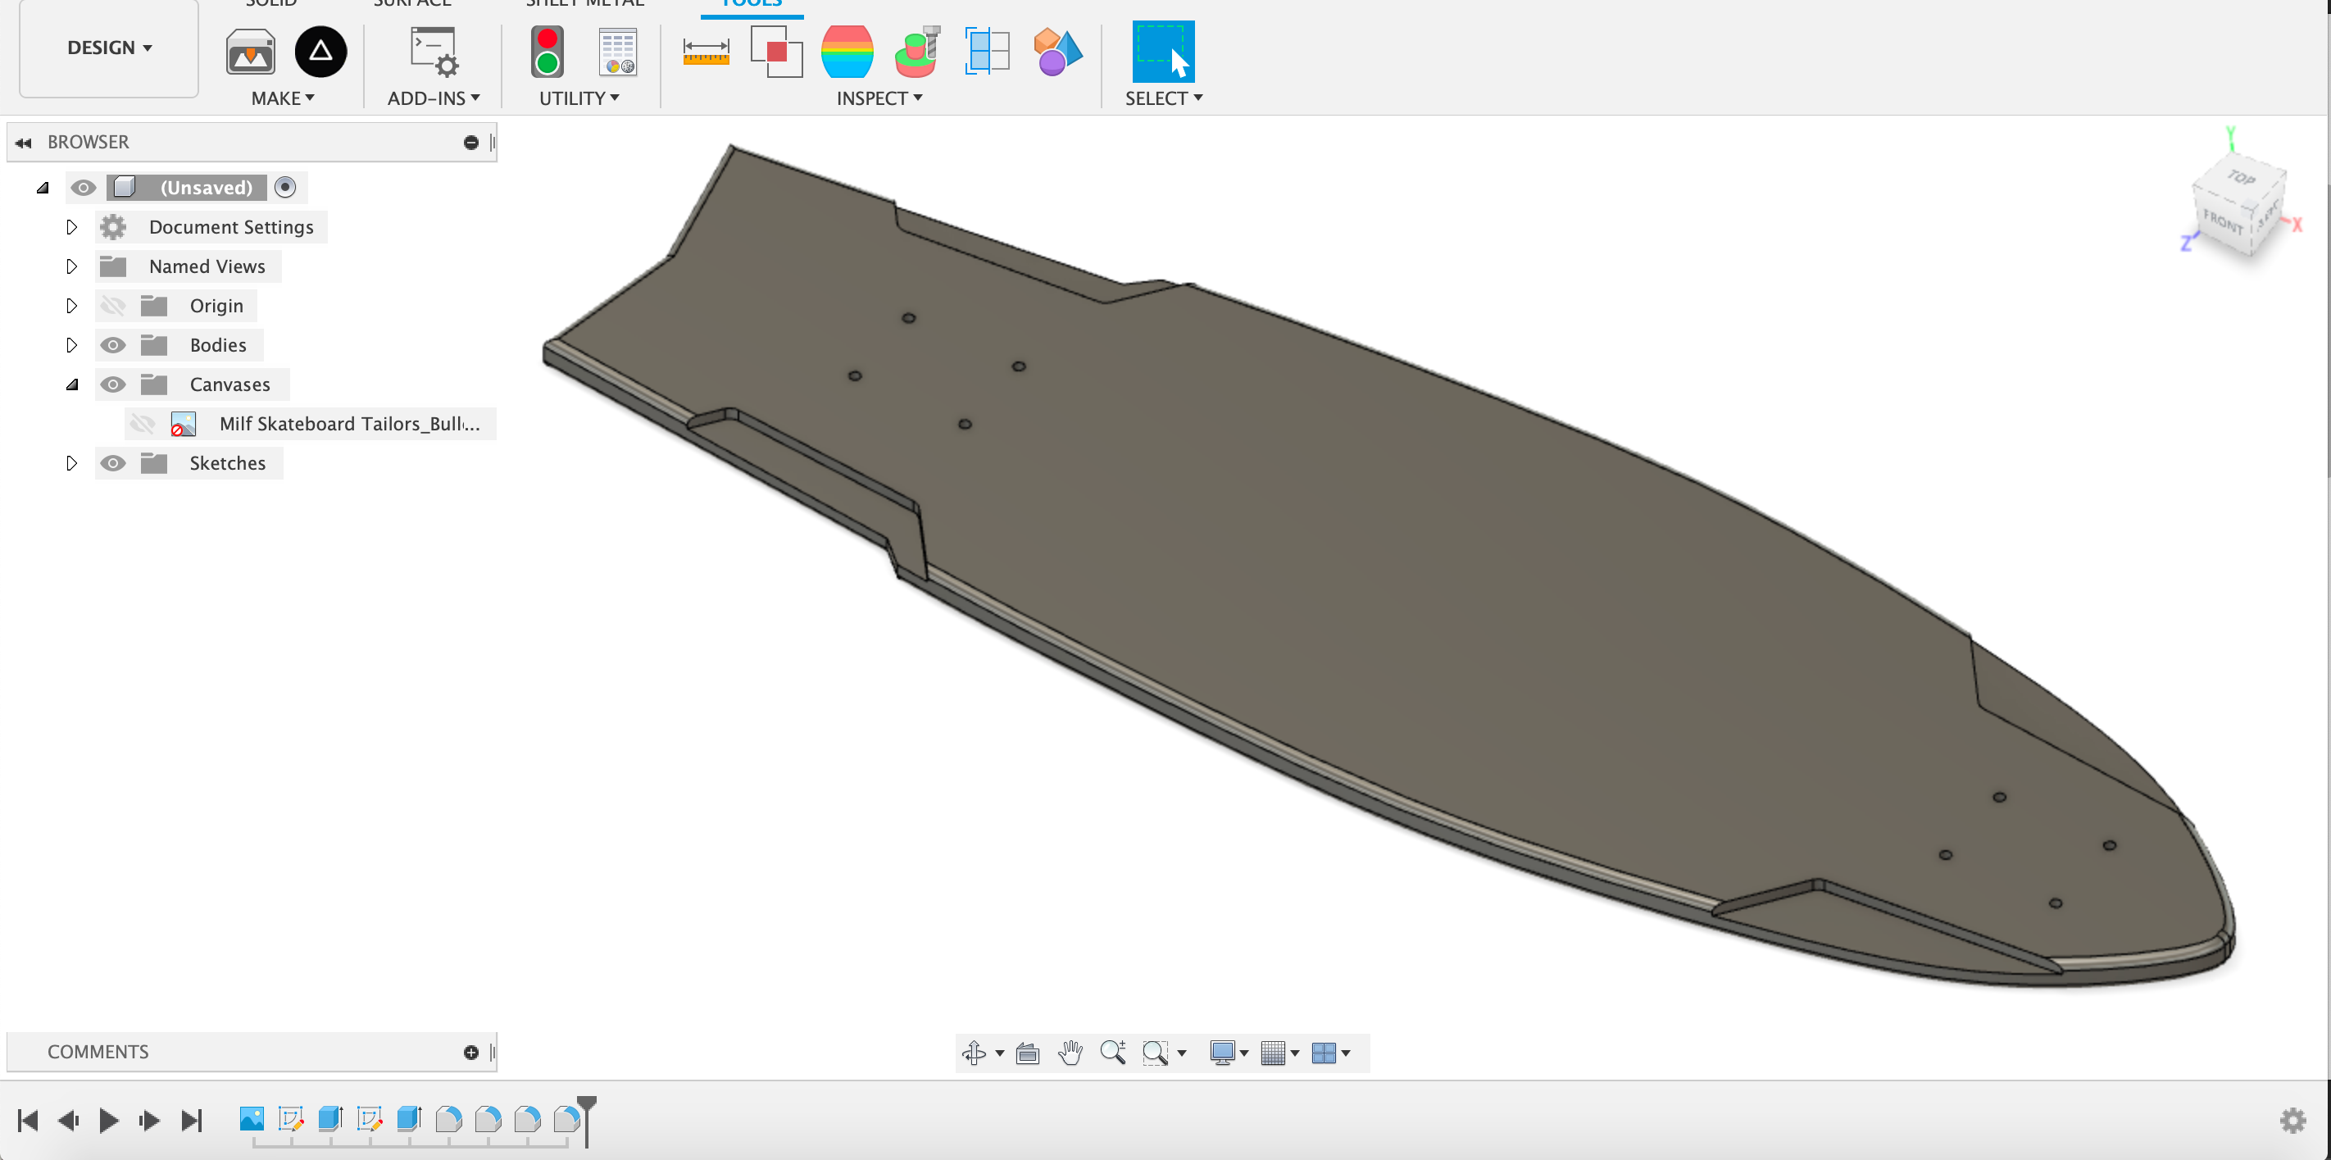Open the Scripts and Add-Ins icon
This screenshot has width=2331, height=1160.
(x=434, y=52)
